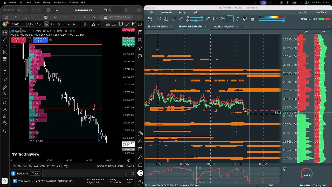
Task: Lock all drawings via padlock in TradingView sidebar
Action: point(5,116)
